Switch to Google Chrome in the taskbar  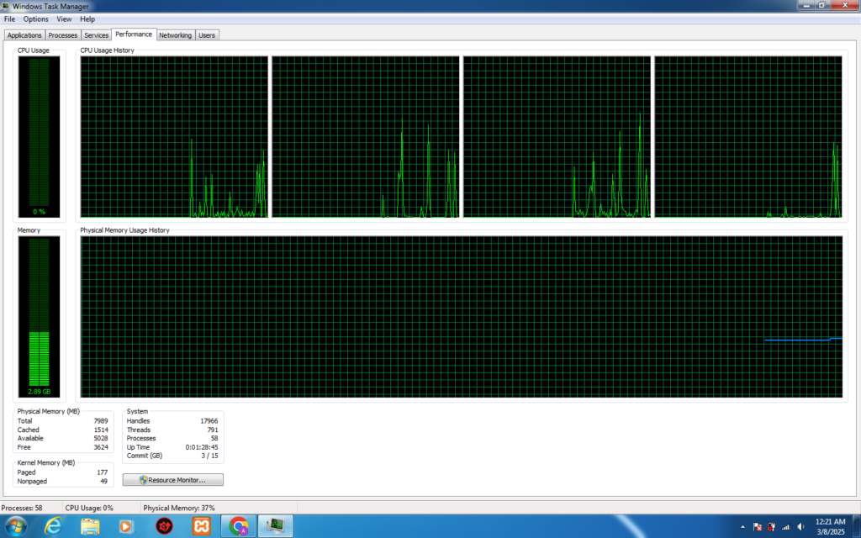tap(238, 526)
